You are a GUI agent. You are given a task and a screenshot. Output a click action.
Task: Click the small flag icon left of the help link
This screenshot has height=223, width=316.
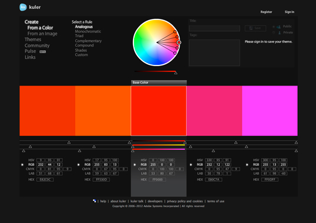click(94, 201)
